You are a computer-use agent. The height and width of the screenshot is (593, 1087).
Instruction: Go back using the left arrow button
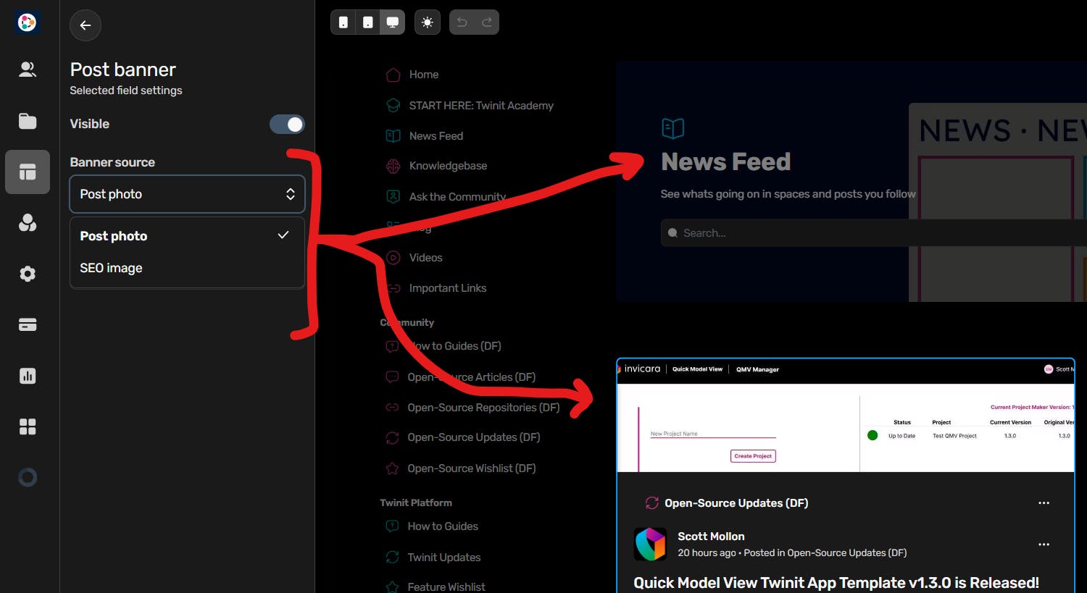click(x=86, y=25)
